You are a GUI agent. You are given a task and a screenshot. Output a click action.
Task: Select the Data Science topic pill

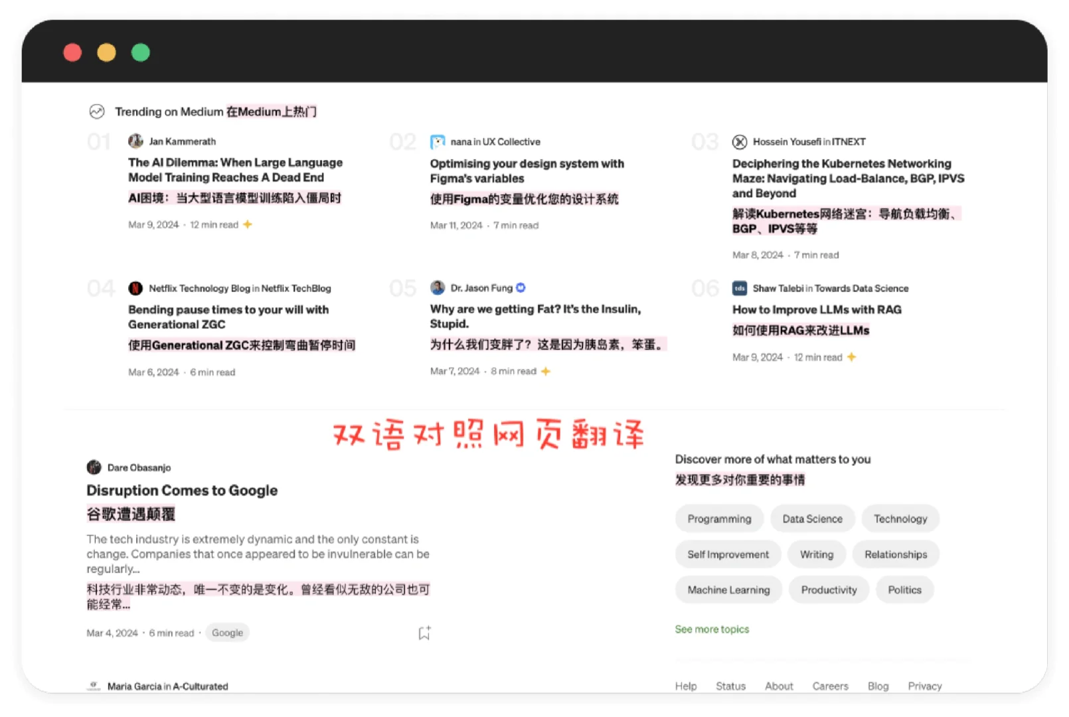812,518
